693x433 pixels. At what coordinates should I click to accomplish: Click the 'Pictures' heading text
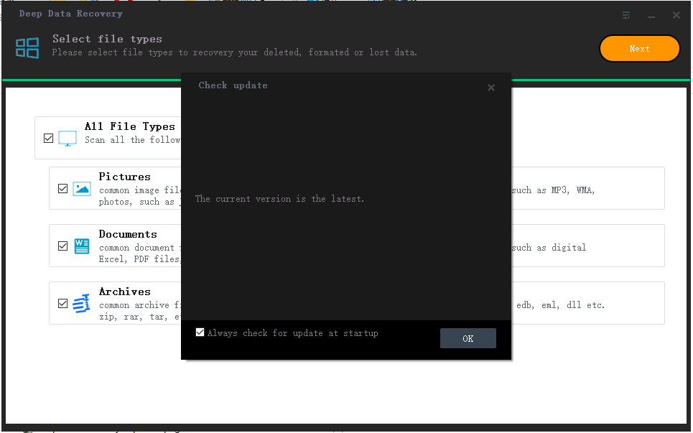point(125,177)
